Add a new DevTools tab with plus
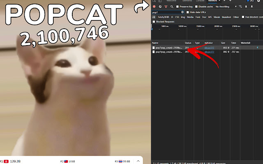263x164 pixels. (x=230, y=1)
